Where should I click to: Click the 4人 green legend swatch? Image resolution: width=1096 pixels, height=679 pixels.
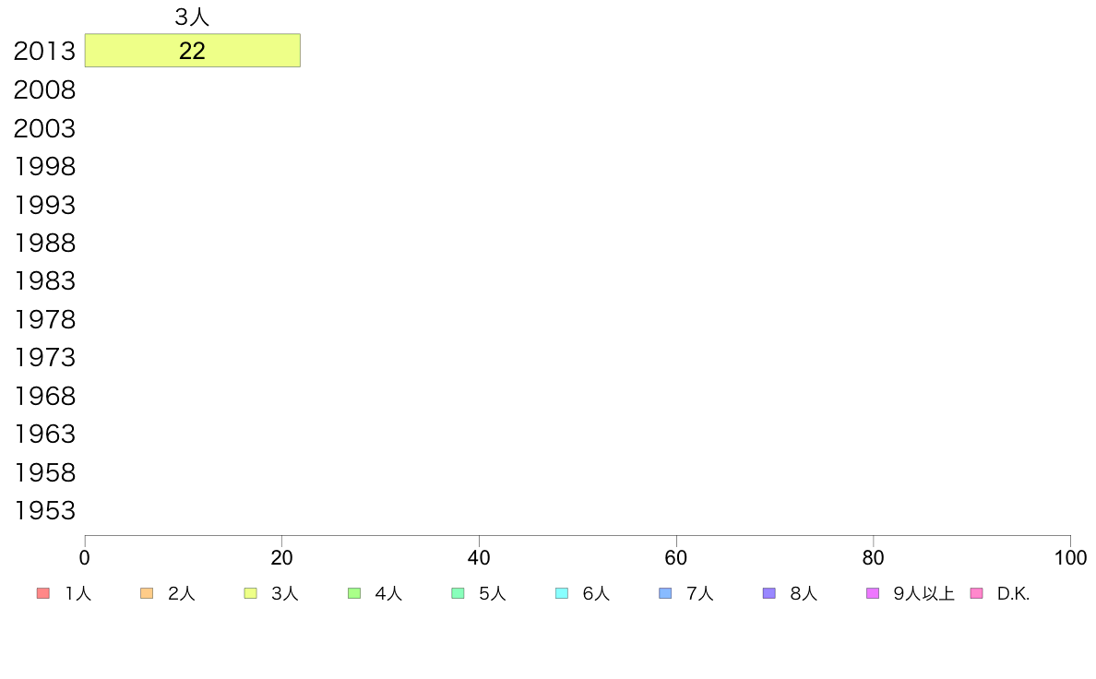[354, 593]
